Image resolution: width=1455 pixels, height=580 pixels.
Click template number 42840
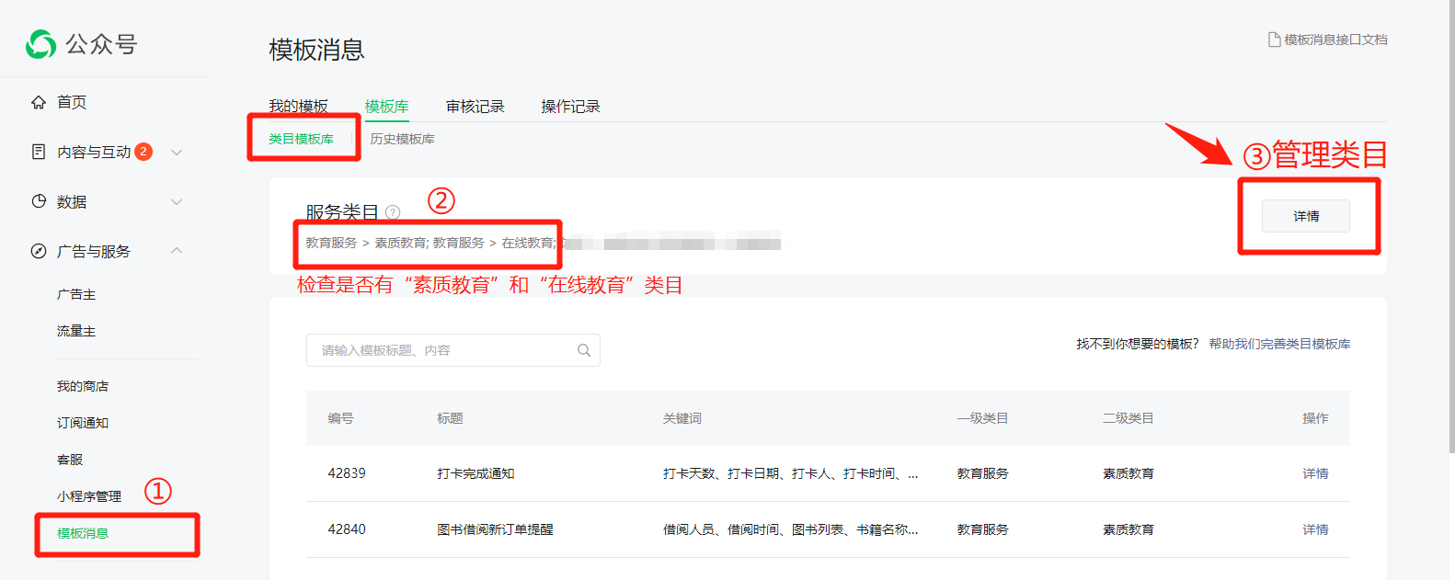pyautogui.click(x=347, y=529)
